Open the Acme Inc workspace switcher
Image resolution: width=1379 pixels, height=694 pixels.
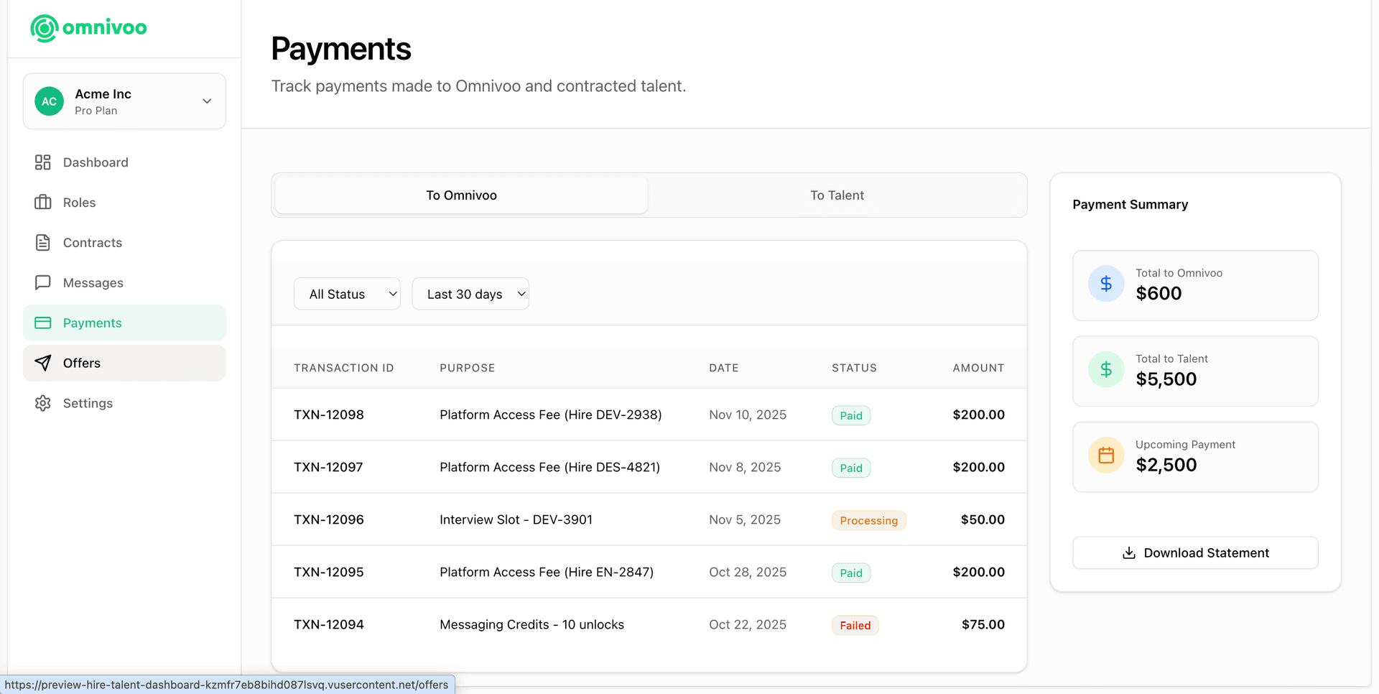pyautogui.click(x=124, y=101)
